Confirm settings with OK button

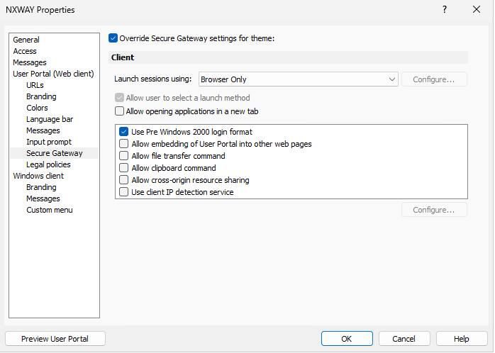347,339
